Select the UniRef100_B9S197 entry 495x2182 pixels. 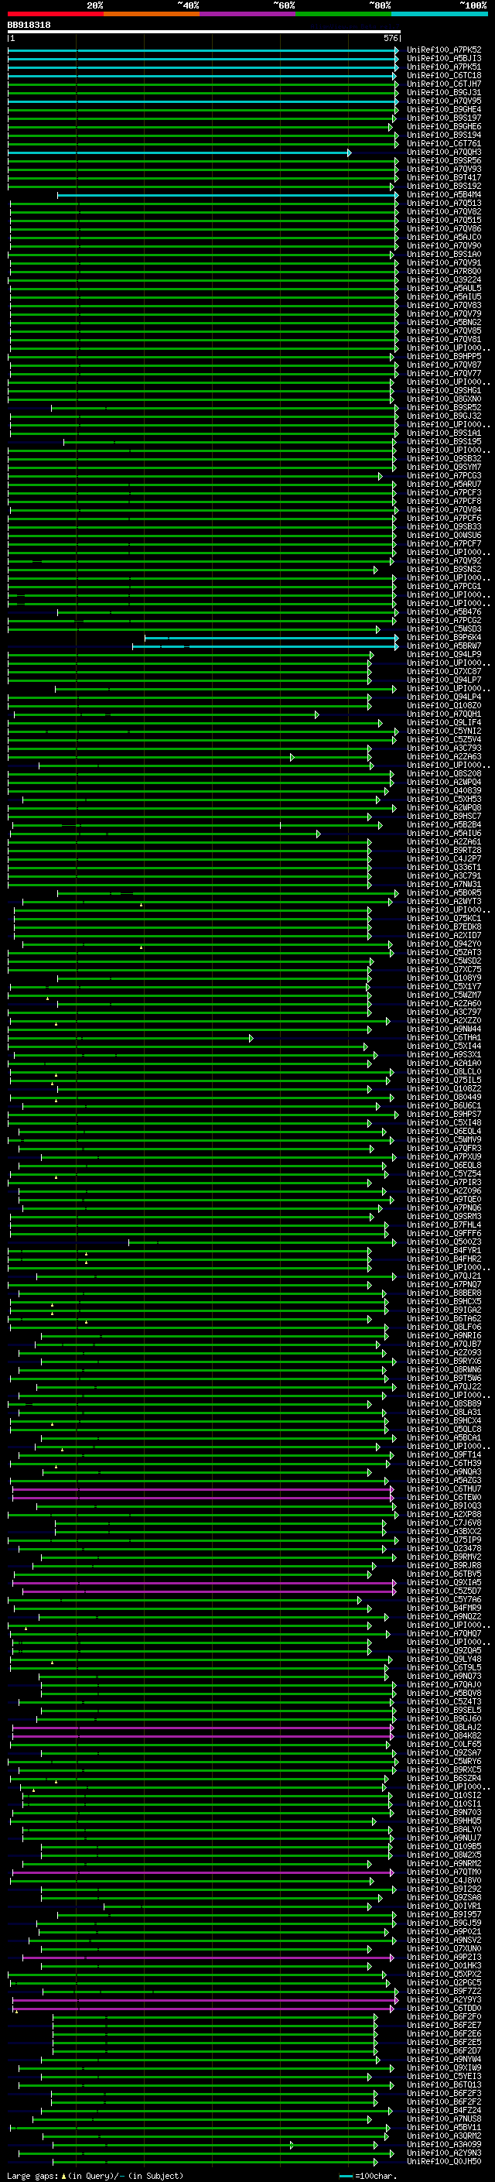pos(443,118)
